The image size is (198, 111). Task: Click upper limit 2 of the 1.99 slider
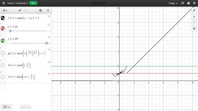coord(49,43)
